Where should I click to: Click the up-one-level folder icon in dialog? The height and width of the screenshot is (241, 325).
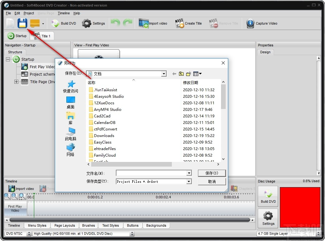181,74
